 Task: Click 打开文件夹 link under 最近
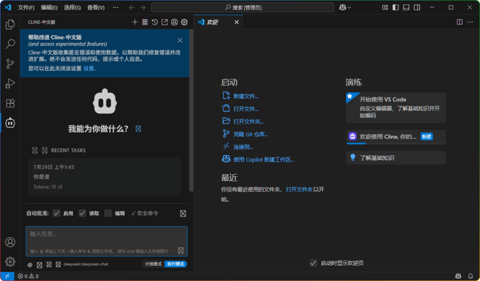(299, 189)
